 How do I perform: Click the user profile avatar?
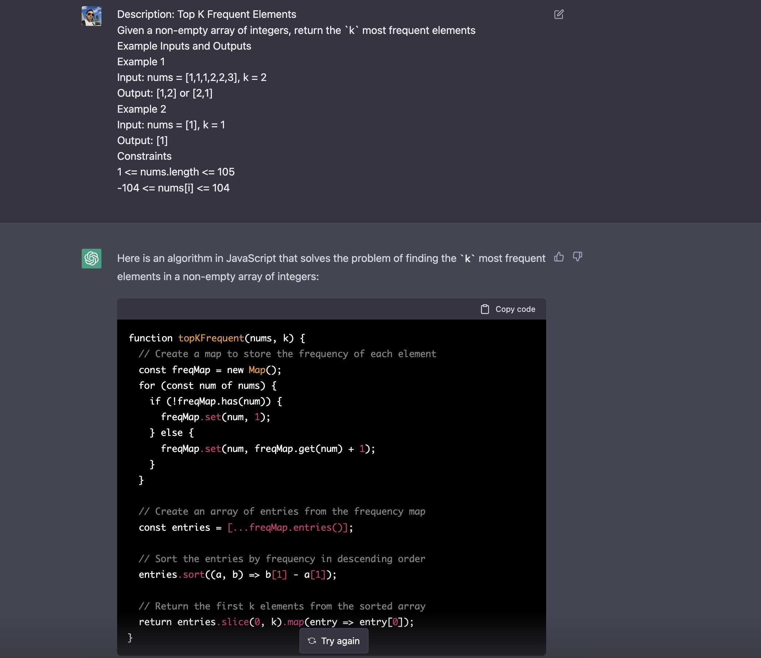[x=92, y=16]
